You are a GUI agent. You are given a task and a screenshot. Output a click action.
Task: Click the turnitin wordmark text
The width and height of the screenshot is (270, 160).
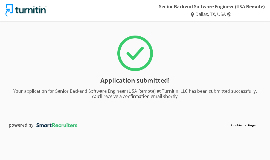30,10
